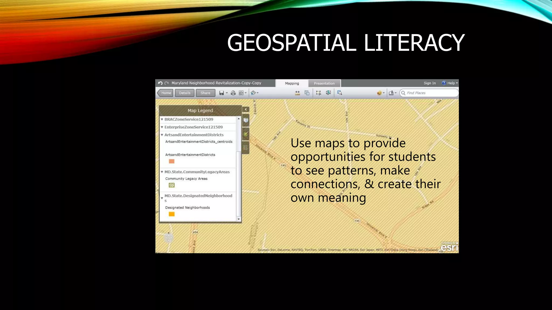Click the measure ruler tool icon
552x310 pixels.
(x=297, y=93)
